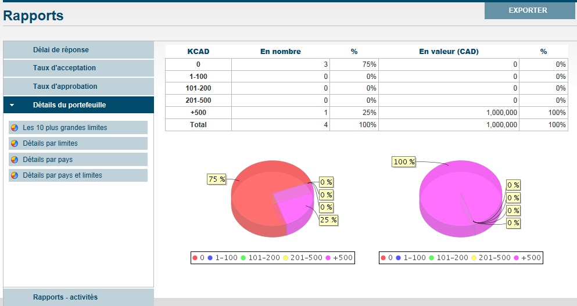
Task: Click blue 1-100 legend marker under right chart
Action: (x=398, y=258)
